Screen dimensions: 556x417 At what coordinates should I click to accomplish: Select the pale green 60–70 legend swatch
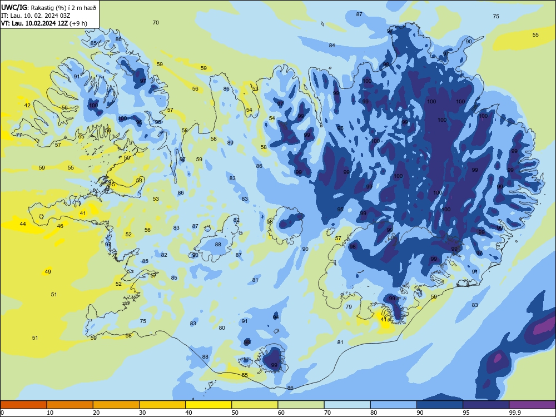point(301,405)
